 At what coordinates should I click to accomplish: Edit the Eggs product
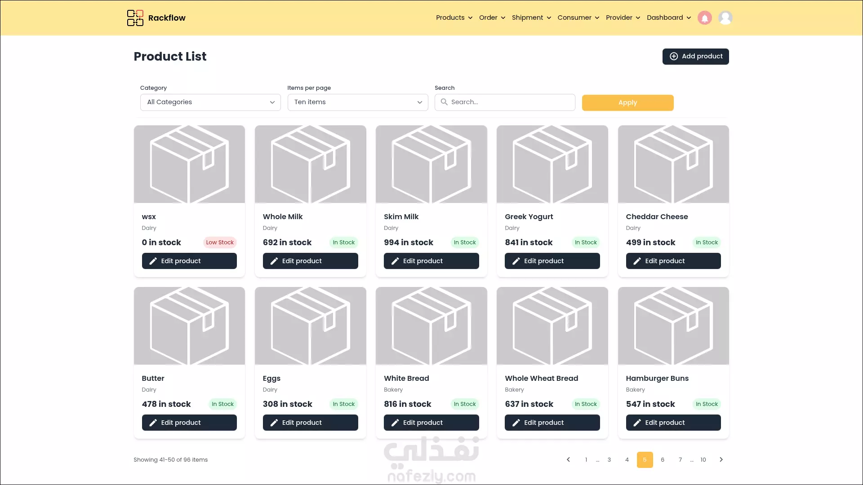coord(310,423)
